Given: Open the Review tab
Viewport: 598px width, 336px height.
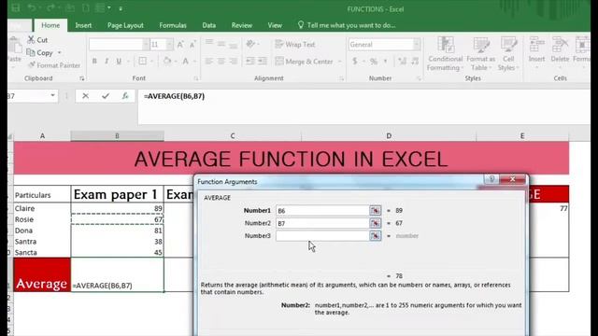Looking at the screenshot, I should pos(242,25).
